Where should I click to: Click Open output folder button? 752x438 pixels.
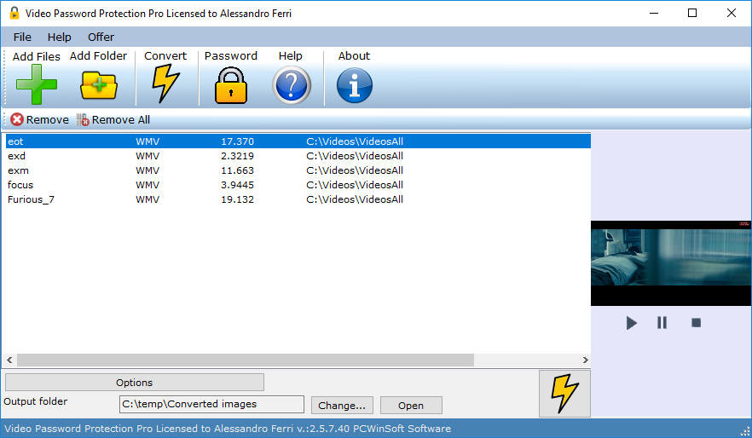tap(411, 406)
